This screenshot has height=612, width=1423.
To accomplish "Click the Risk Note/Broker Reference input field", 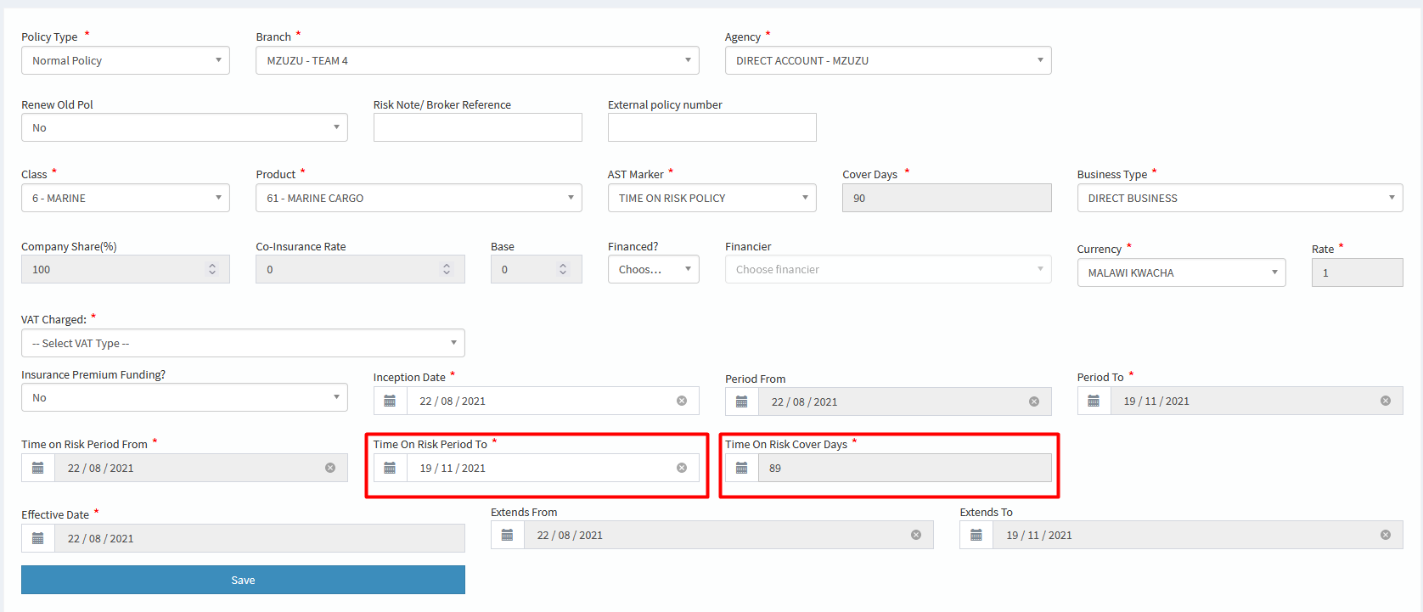I will click(477, 127).
